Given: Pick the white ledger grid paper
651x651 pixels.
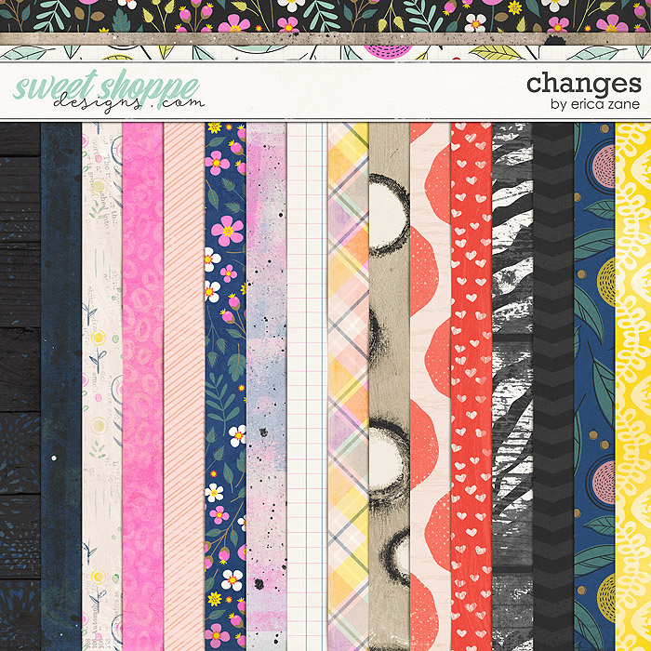Looking at the screenshot, I should coord(308,387).
